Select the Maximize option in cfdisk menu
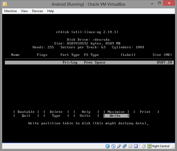The height and width of the screenshot is (151, 177). pyautogui.click(x=116, y=112)
